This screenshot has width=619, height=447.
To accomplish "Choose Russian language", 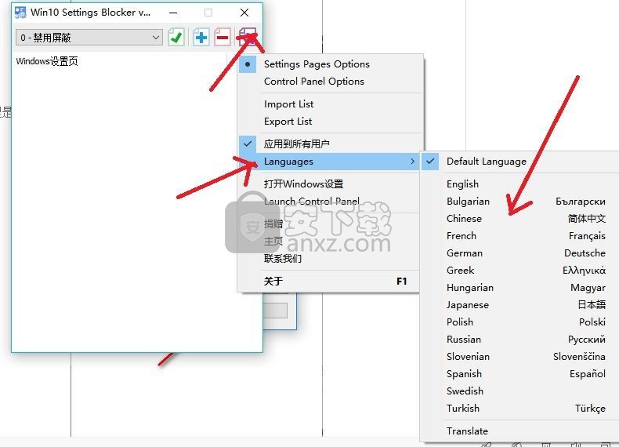I will point(520,340).
